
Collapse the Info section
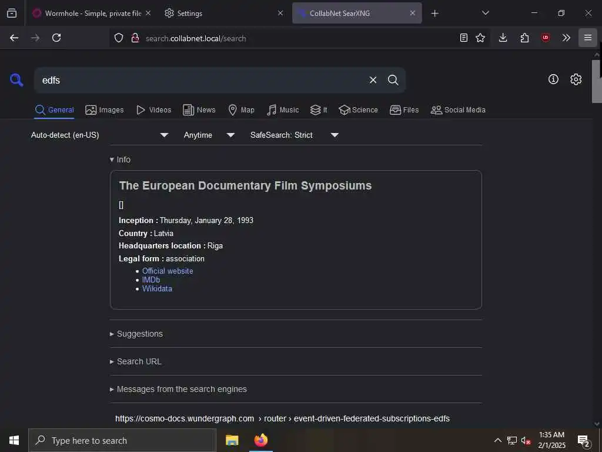tap(120, 159)
